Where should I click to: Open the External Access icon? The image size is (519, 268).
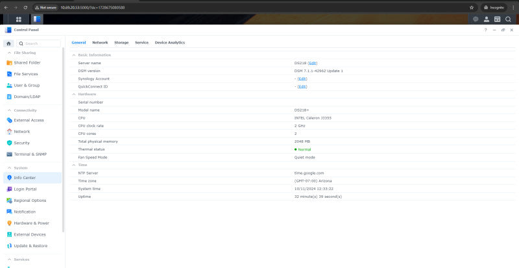9,120
